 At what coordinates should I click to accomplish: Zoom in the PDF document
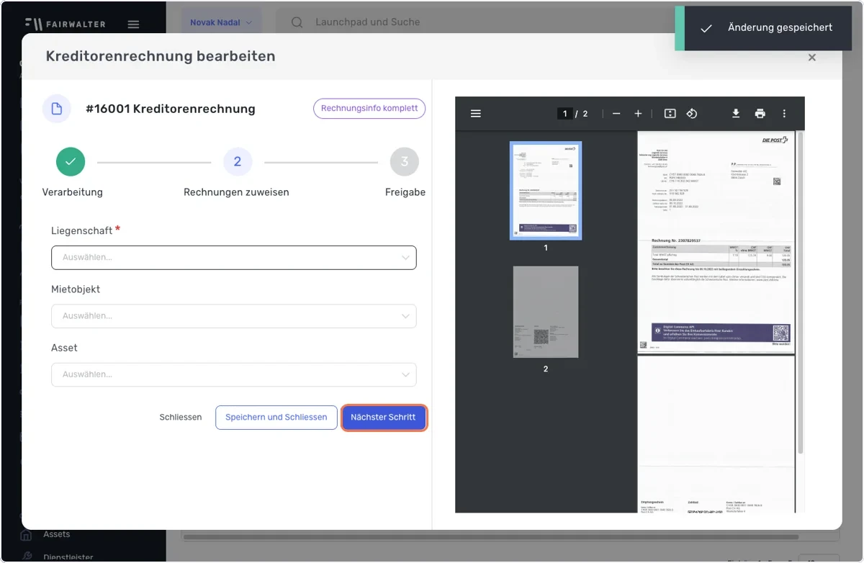click(x=638, y=114)
